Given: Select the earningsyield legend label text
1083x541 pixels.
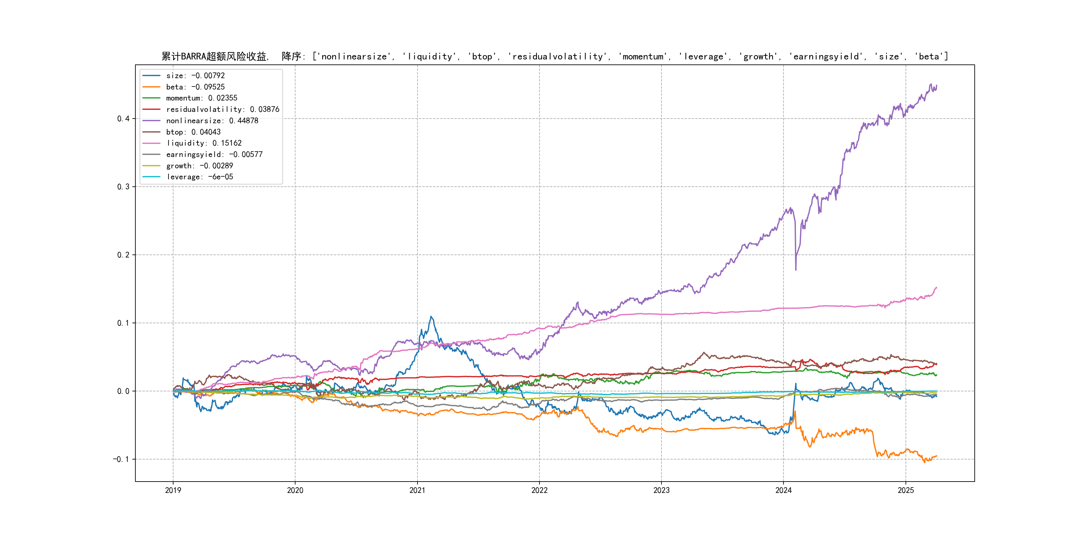Looking at the screenshot, I should 214,155.
